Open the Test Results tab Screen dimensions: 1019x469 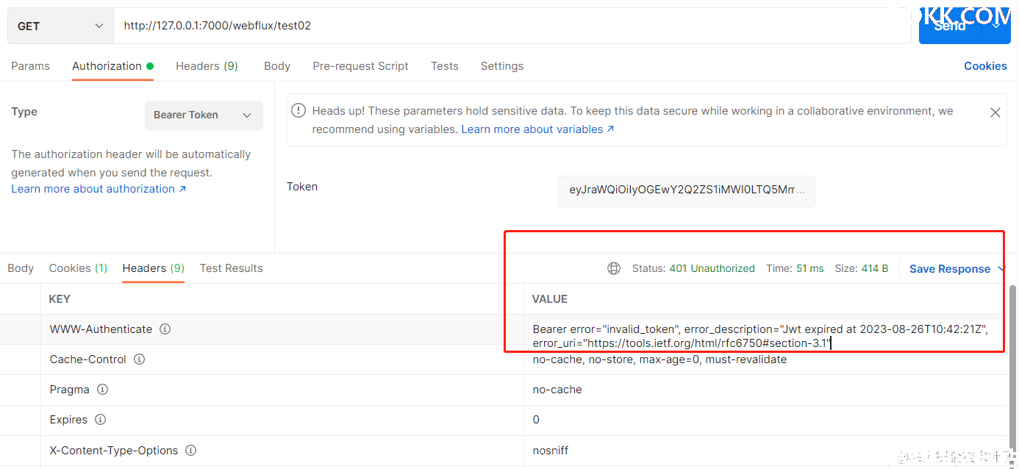point(231,268)
